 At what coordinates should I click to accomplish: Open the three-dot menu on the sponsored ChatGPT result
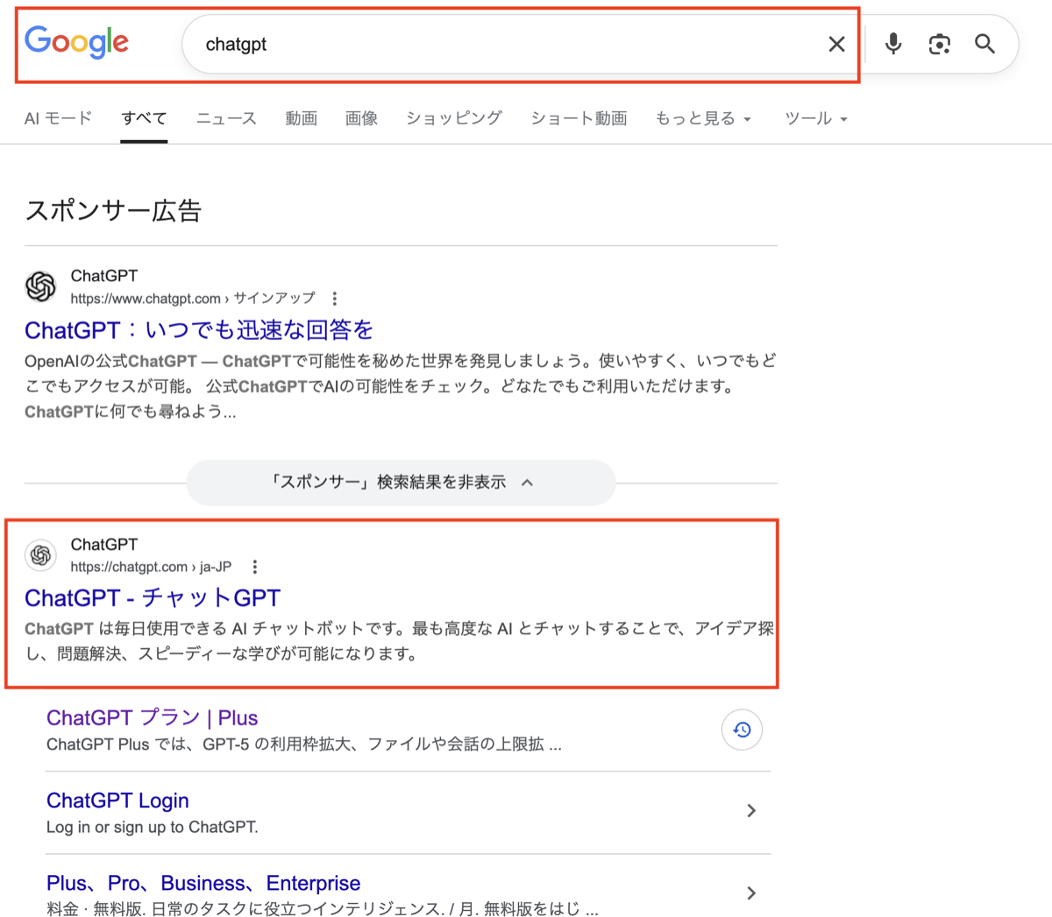[335, 298]
